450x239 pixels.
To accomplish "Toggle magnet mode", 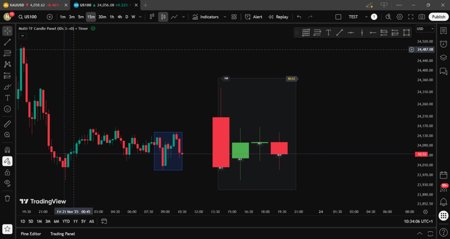I will pos(8,150).
